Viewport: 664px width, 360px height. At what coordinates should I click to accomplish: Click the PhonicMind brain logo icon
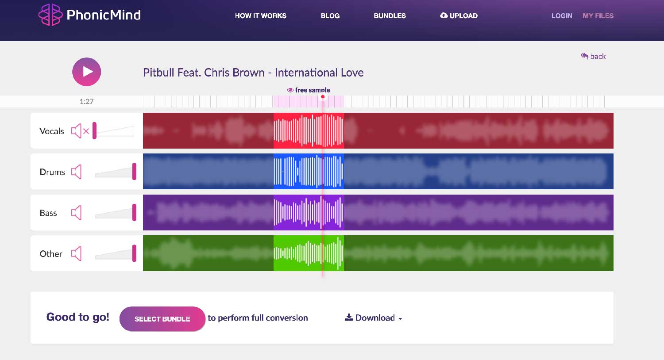(50, 15)
